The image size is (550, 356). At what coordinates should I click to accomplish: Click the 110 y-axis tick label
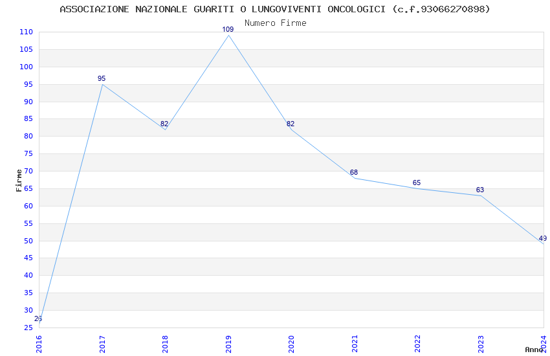pyautogui.click(x=26, y=32)
